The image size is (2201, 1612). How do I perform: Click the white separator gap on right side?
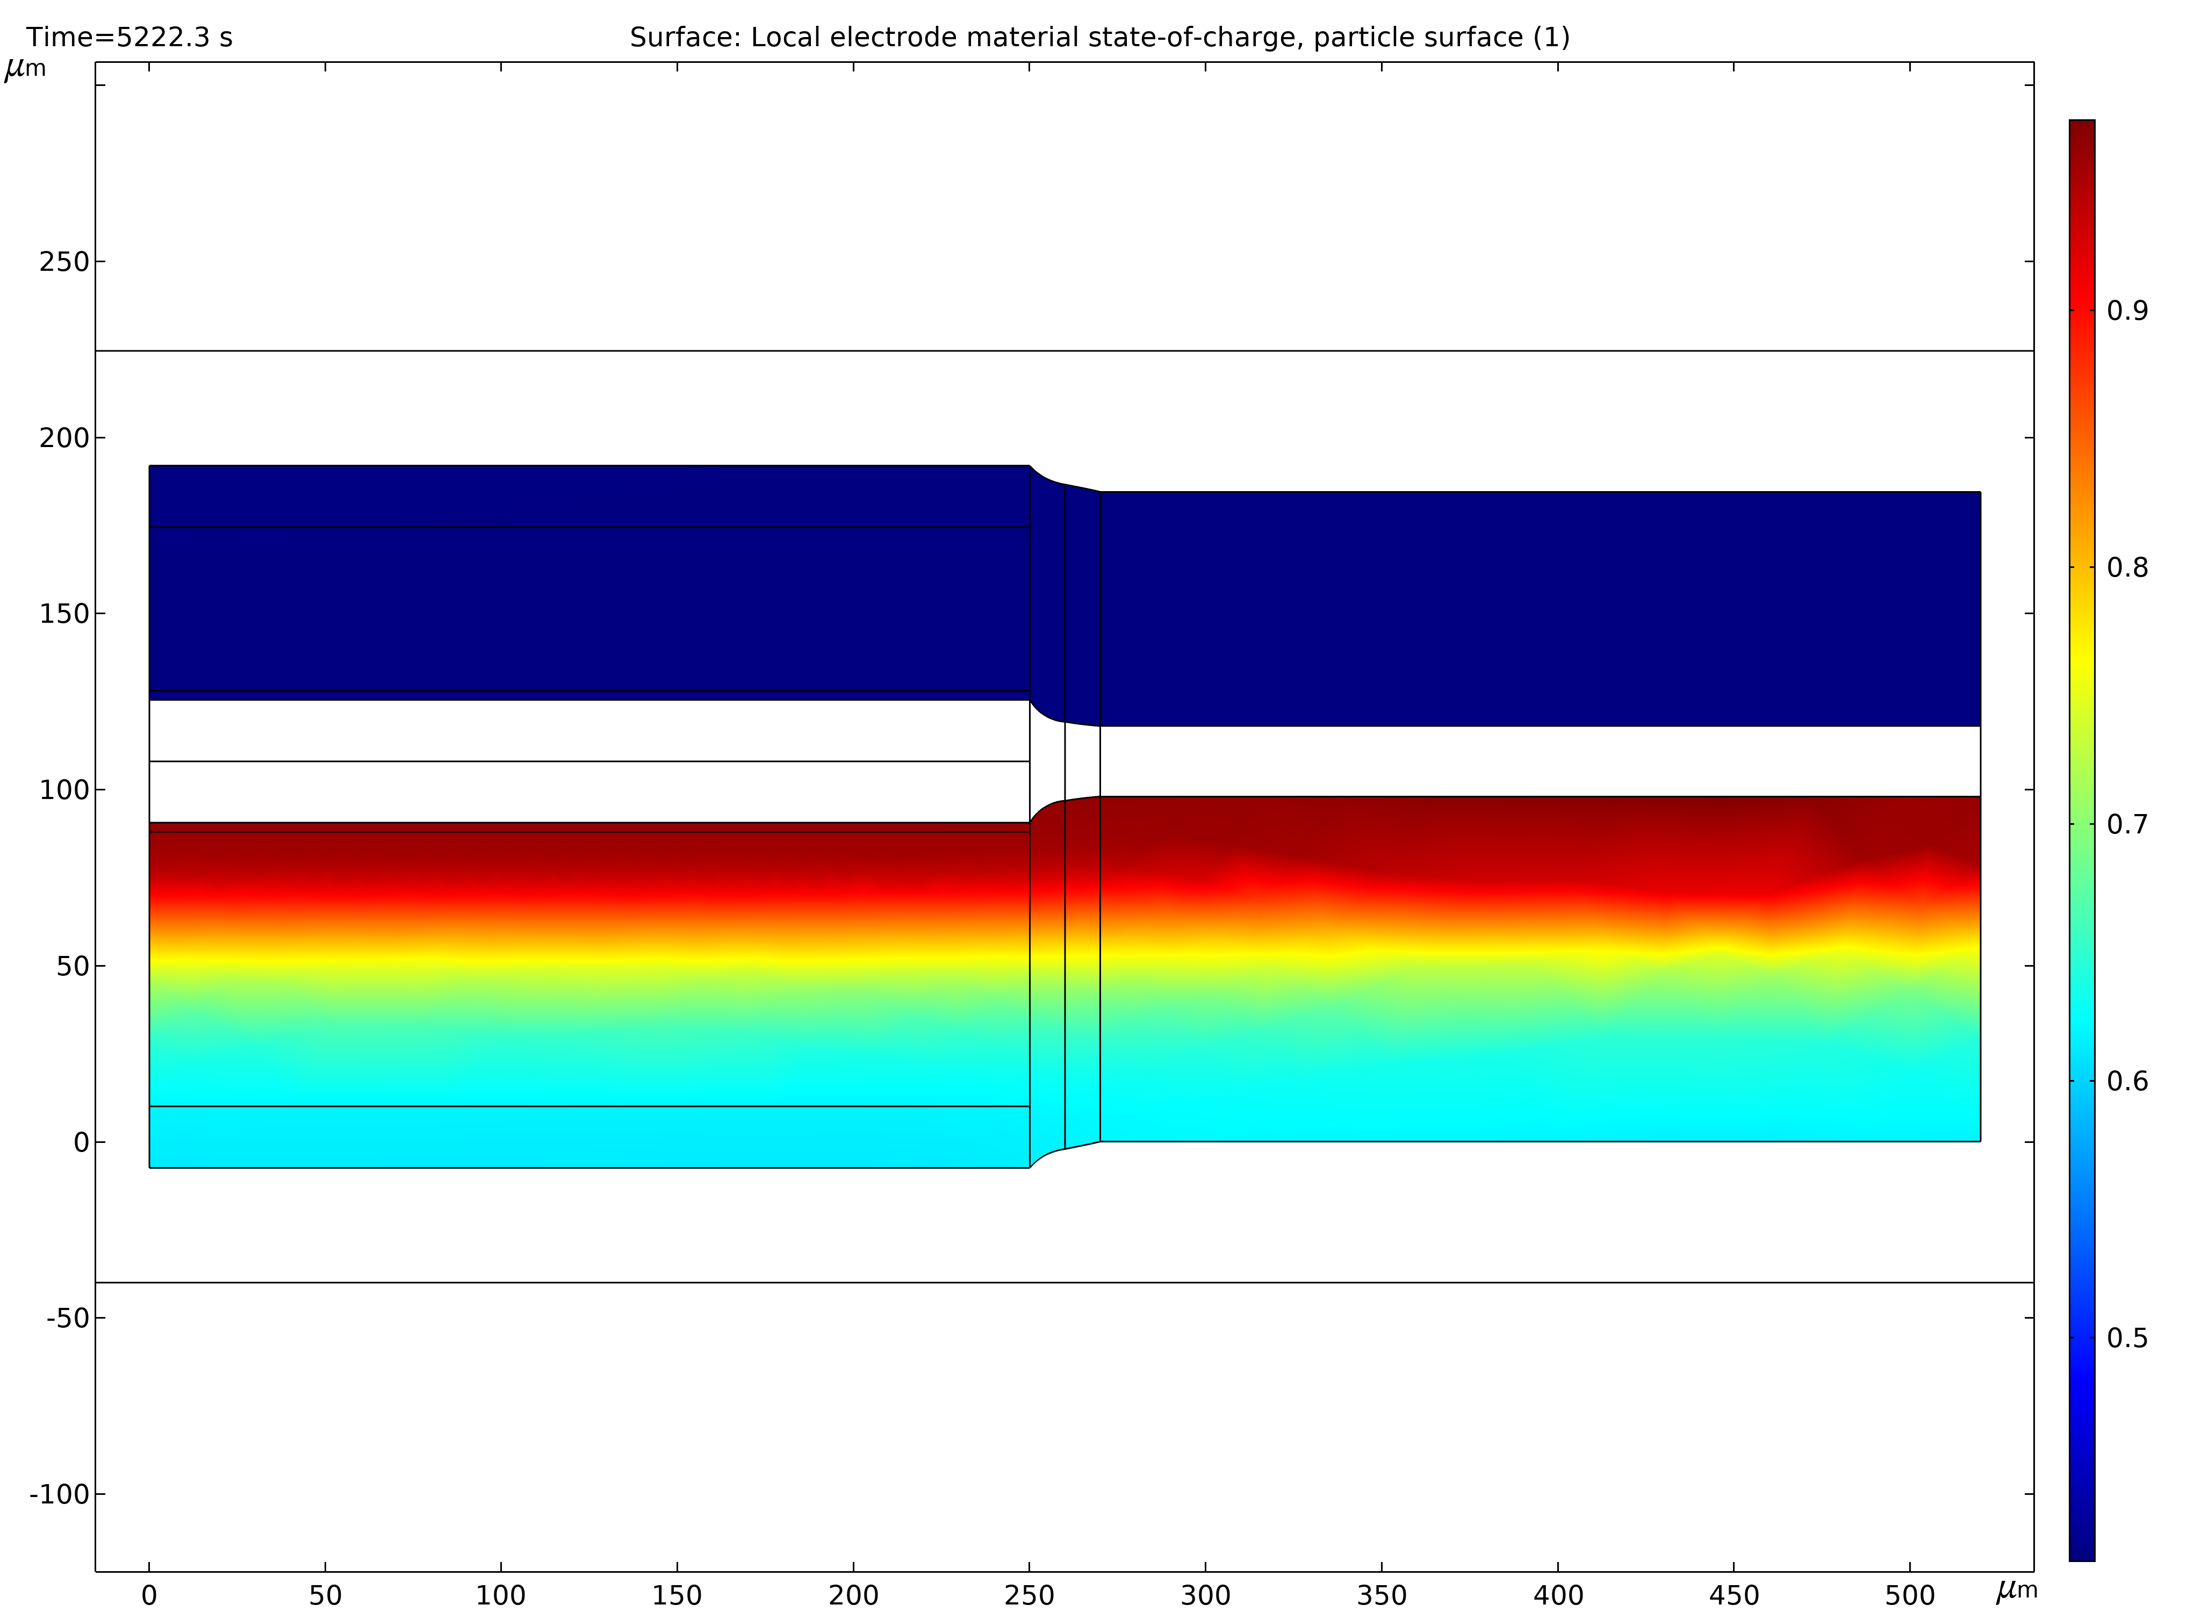coord(1540,761)
